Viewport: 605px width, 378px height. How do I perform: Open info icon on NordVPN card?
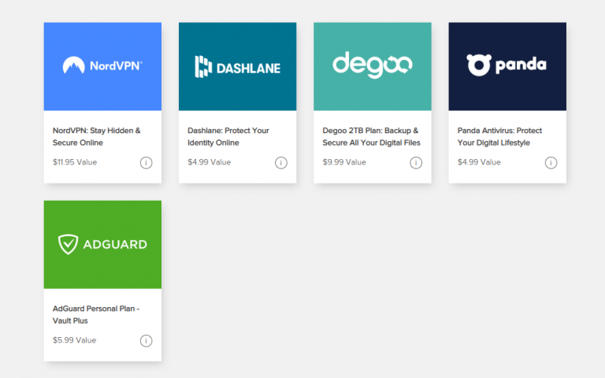click(x=146, y=163)
